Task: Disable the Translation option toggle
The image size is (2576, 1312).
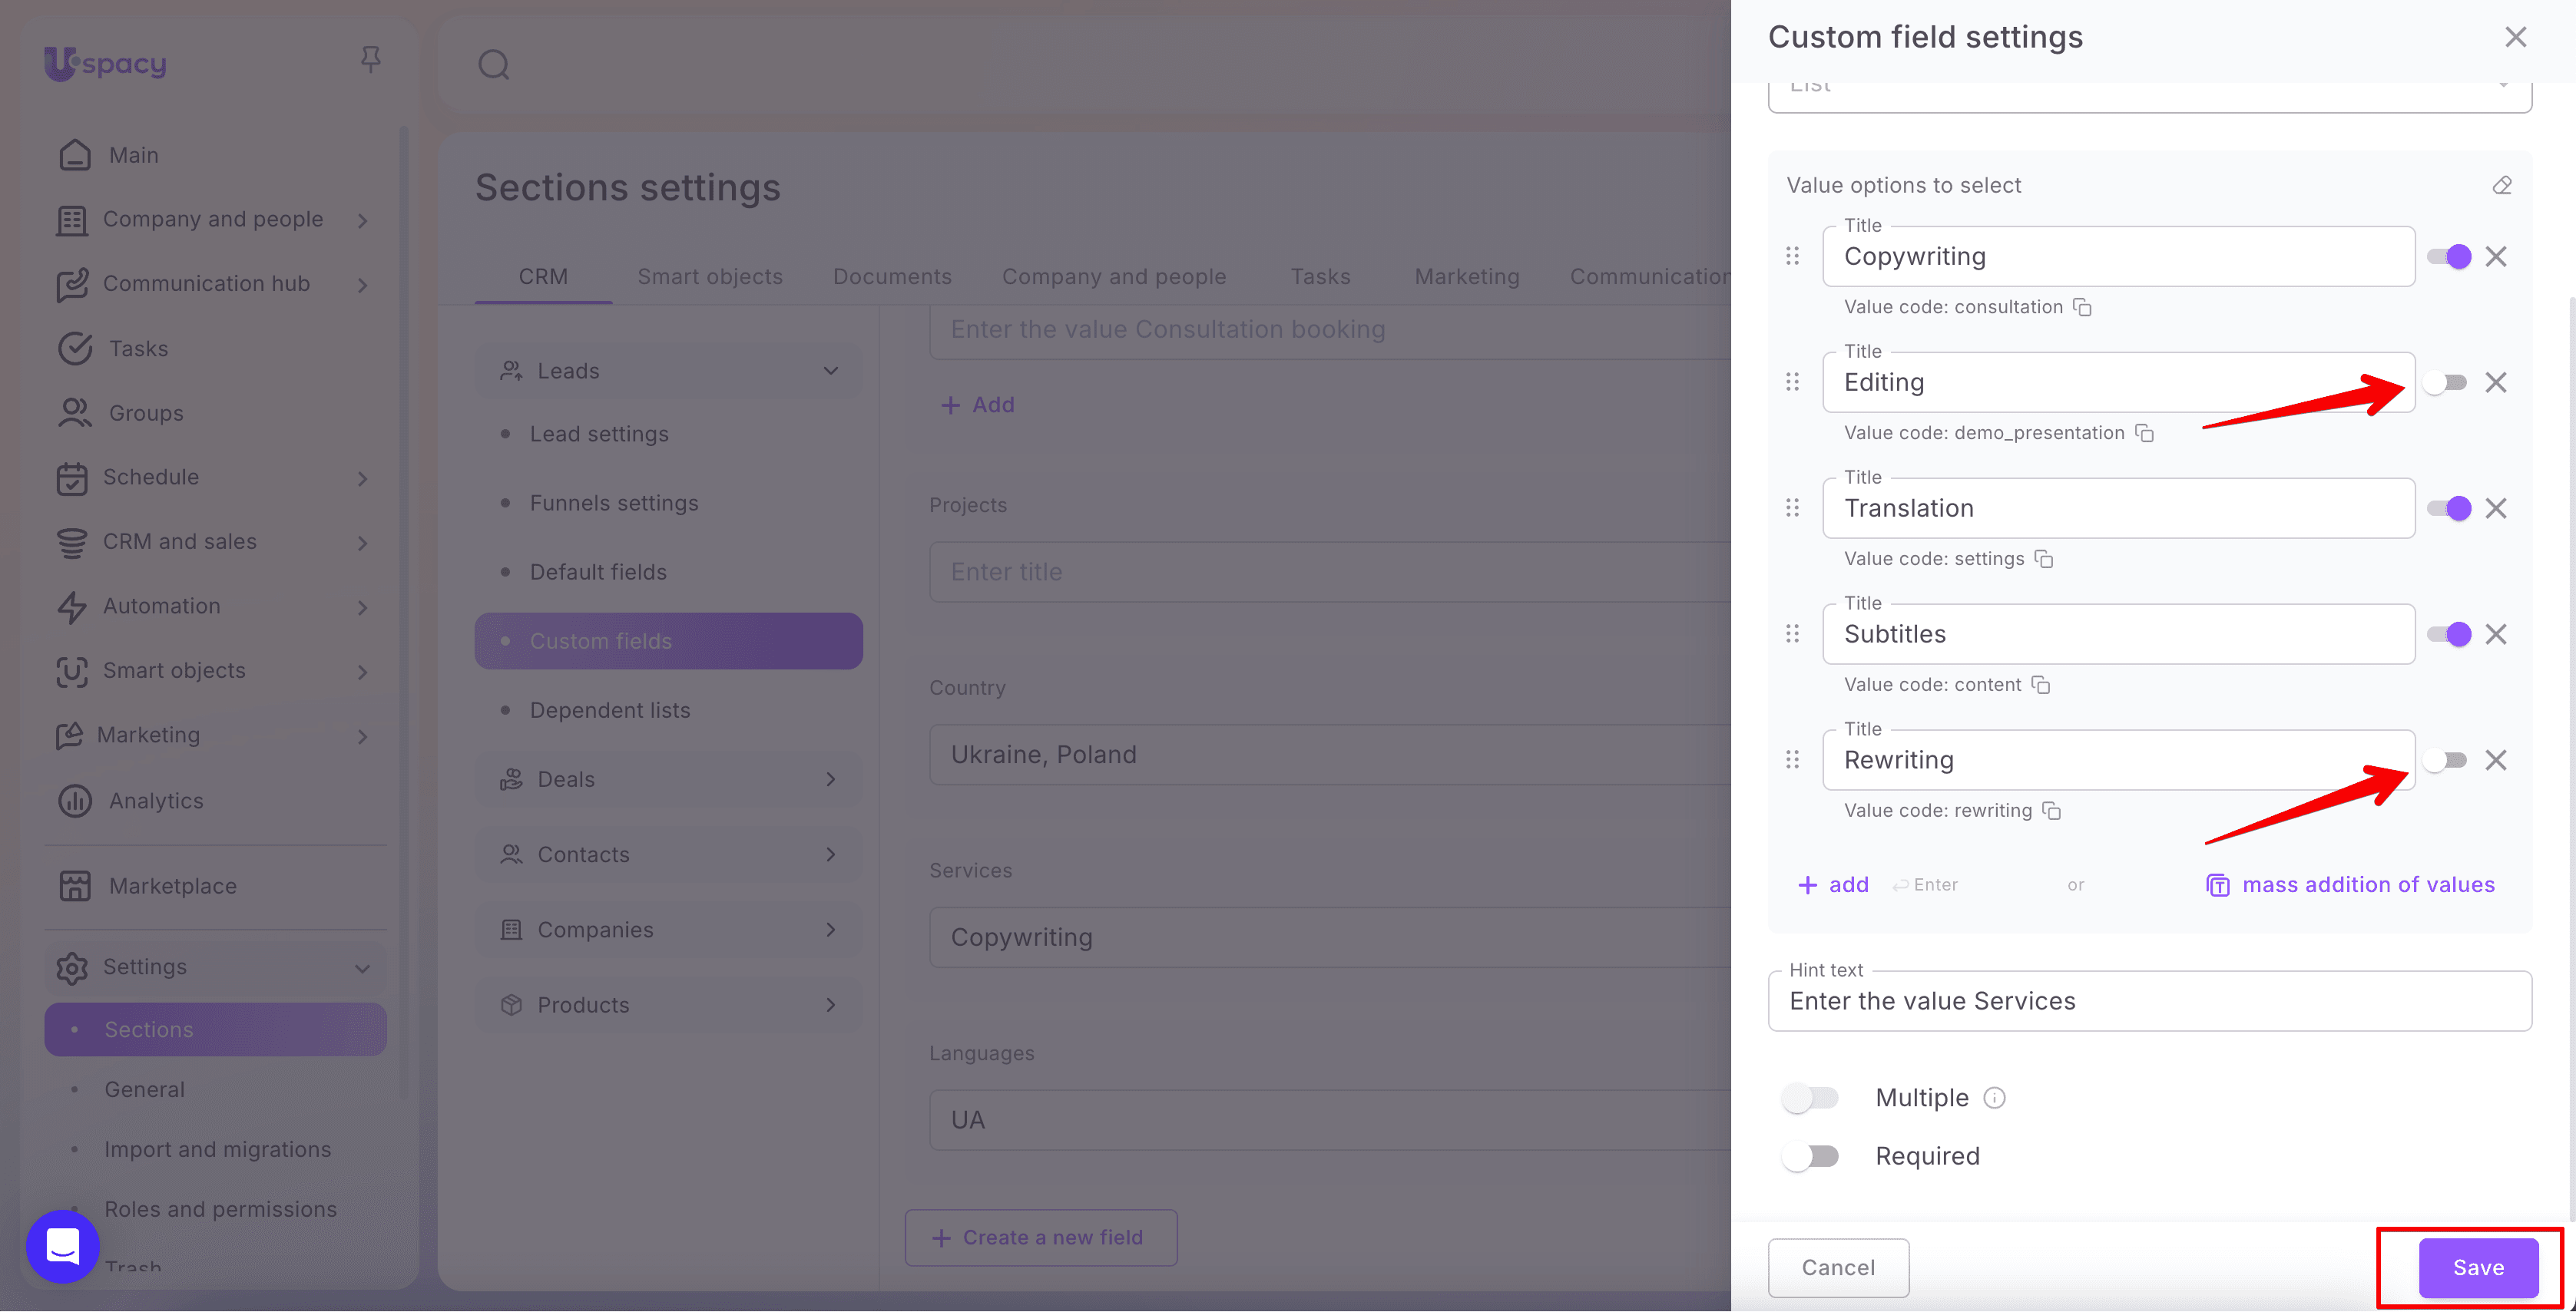Action: pos(2449,509)
